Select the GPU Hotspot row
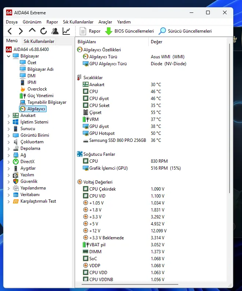 [151, 133]
